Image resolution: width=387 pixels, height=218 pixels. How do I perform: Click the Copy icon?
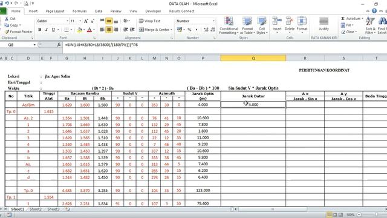(7, 25)
